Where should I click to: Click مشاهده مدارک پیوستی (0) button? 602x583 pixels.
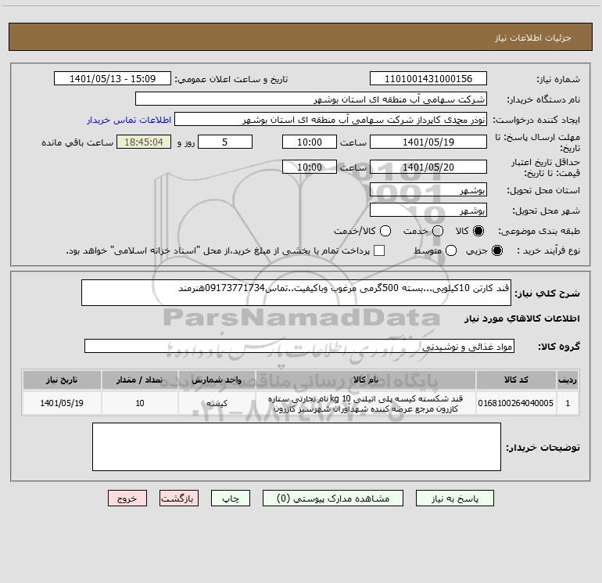tap(333, 498)
